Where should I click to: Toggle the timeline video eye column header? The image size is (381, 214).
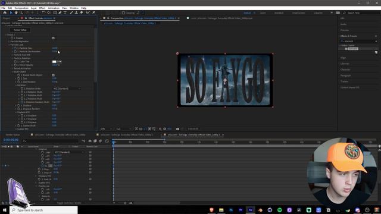2,147
